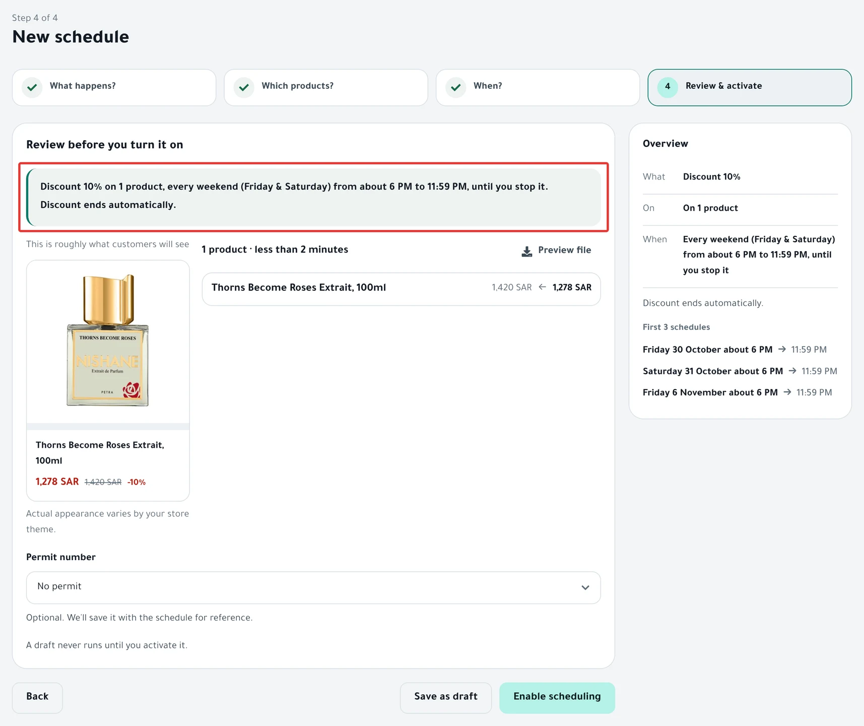Viewport: 864px width, 726px height.
Task: Go to the When? step tab
Action: (x=538, y=87)
